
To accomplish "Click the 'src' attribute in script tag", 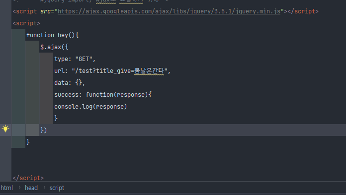I will 45,11.
